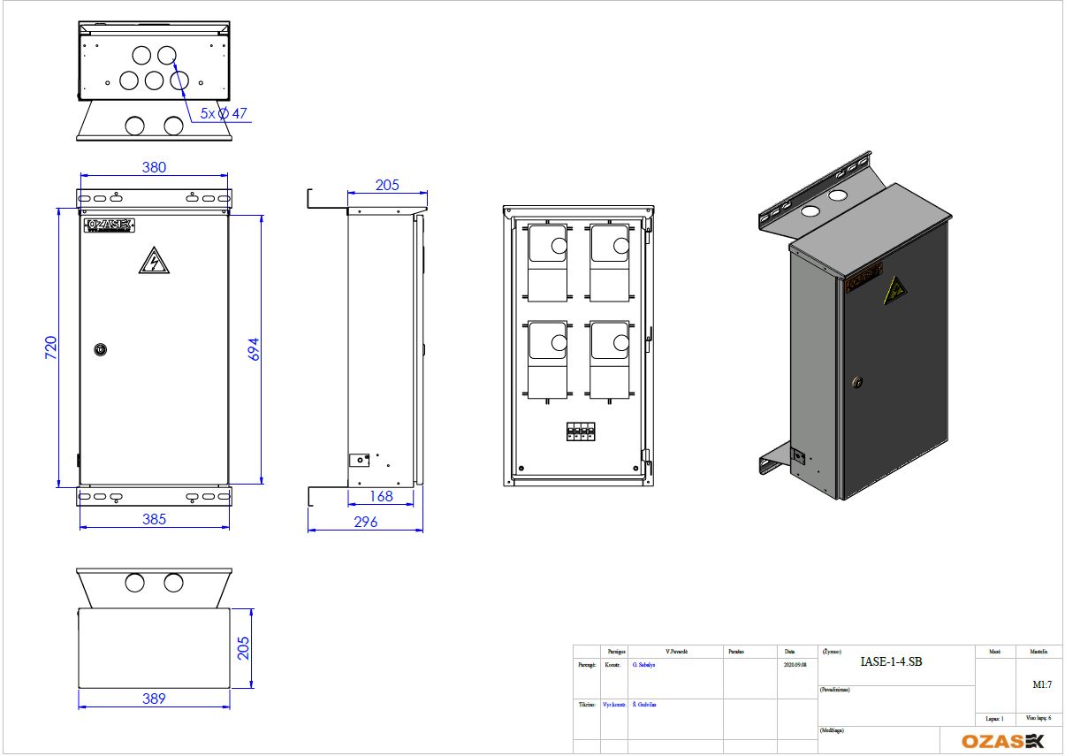Click the "Pareigos" column header

(x=615, y=652)
